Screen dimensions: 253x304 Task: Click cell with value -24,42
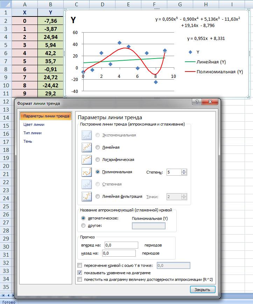(x=50, y=85)
